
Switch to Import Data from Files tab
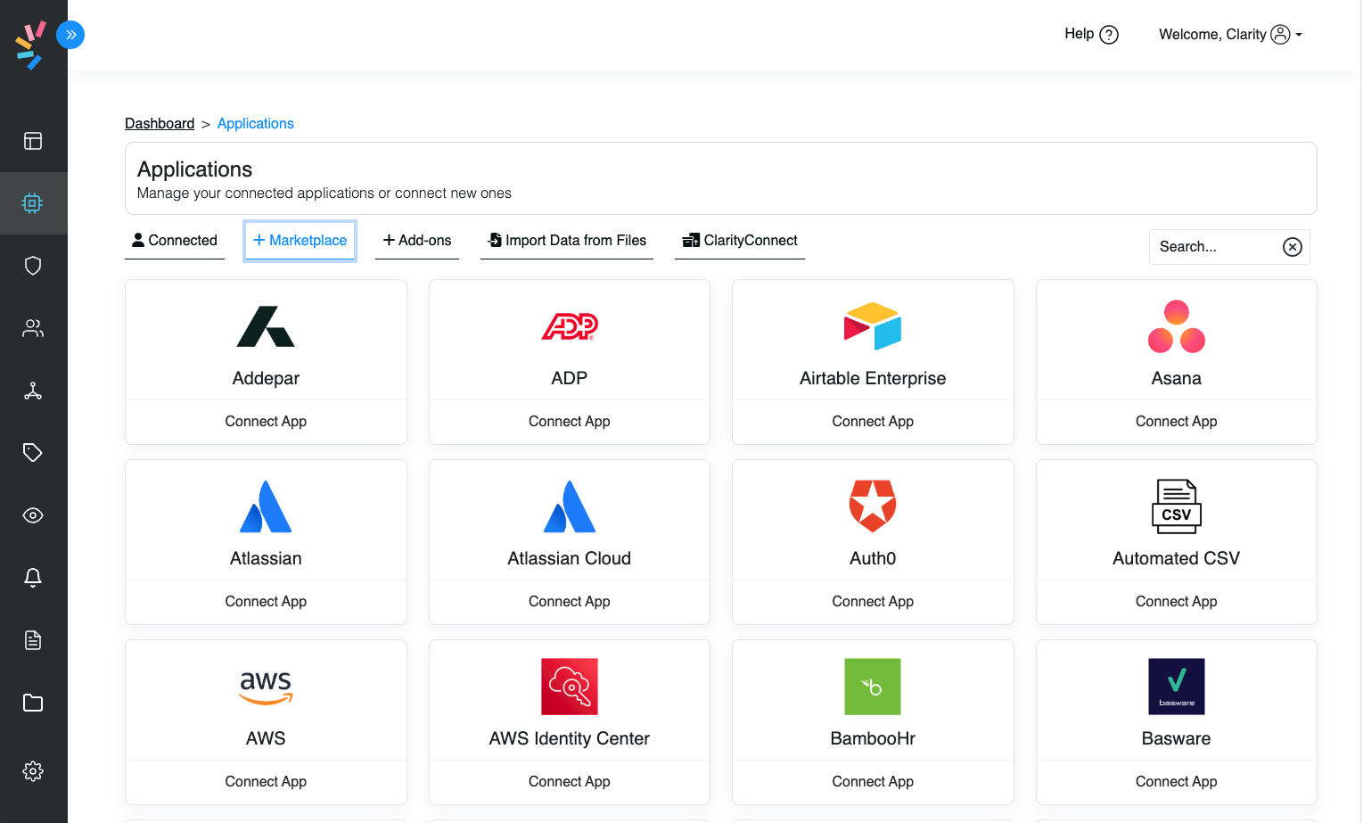567,241
